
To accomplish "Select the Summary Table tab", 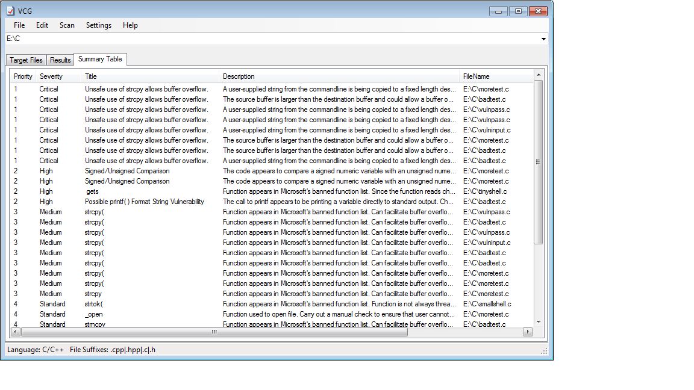I will tap(100, 59).
